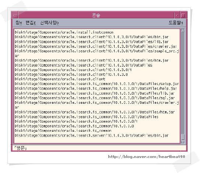
Task: Click the is_common sql.jar output line
Action: coord(95,98)
